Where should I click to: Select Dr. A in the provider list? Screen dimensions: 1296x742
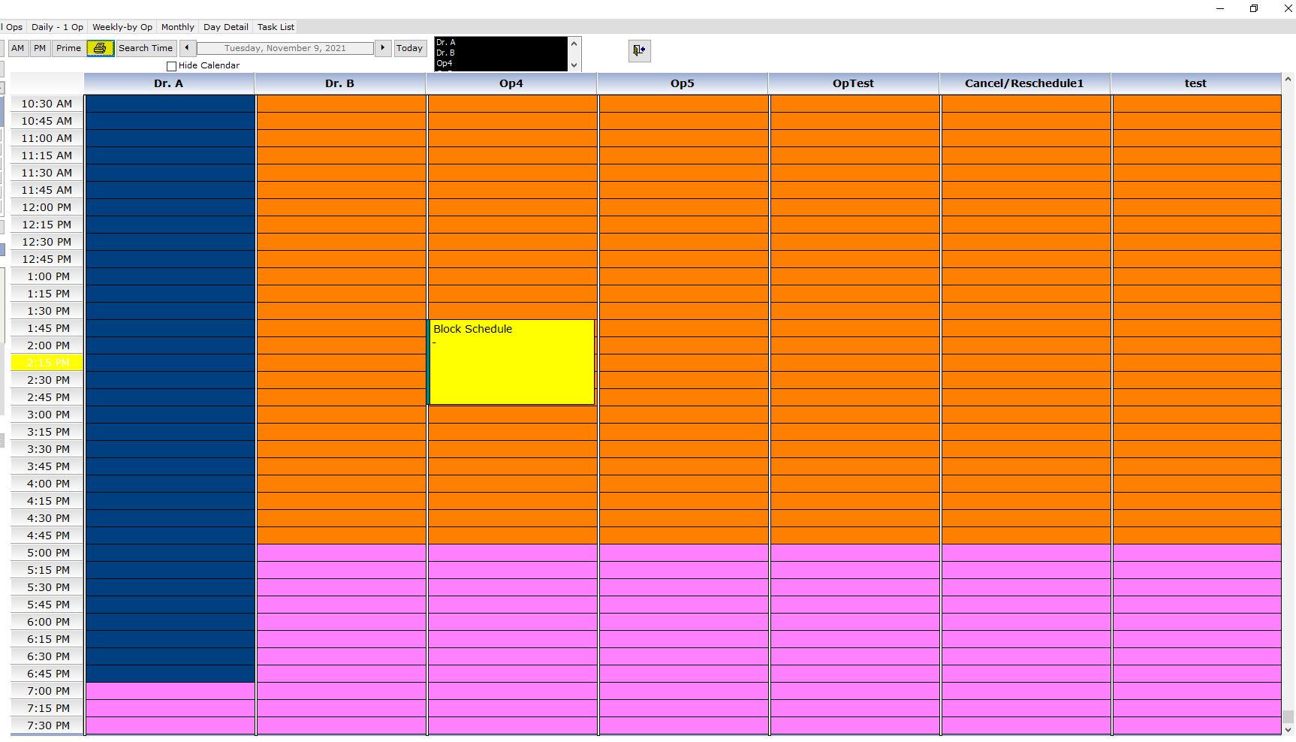[446, 43]
